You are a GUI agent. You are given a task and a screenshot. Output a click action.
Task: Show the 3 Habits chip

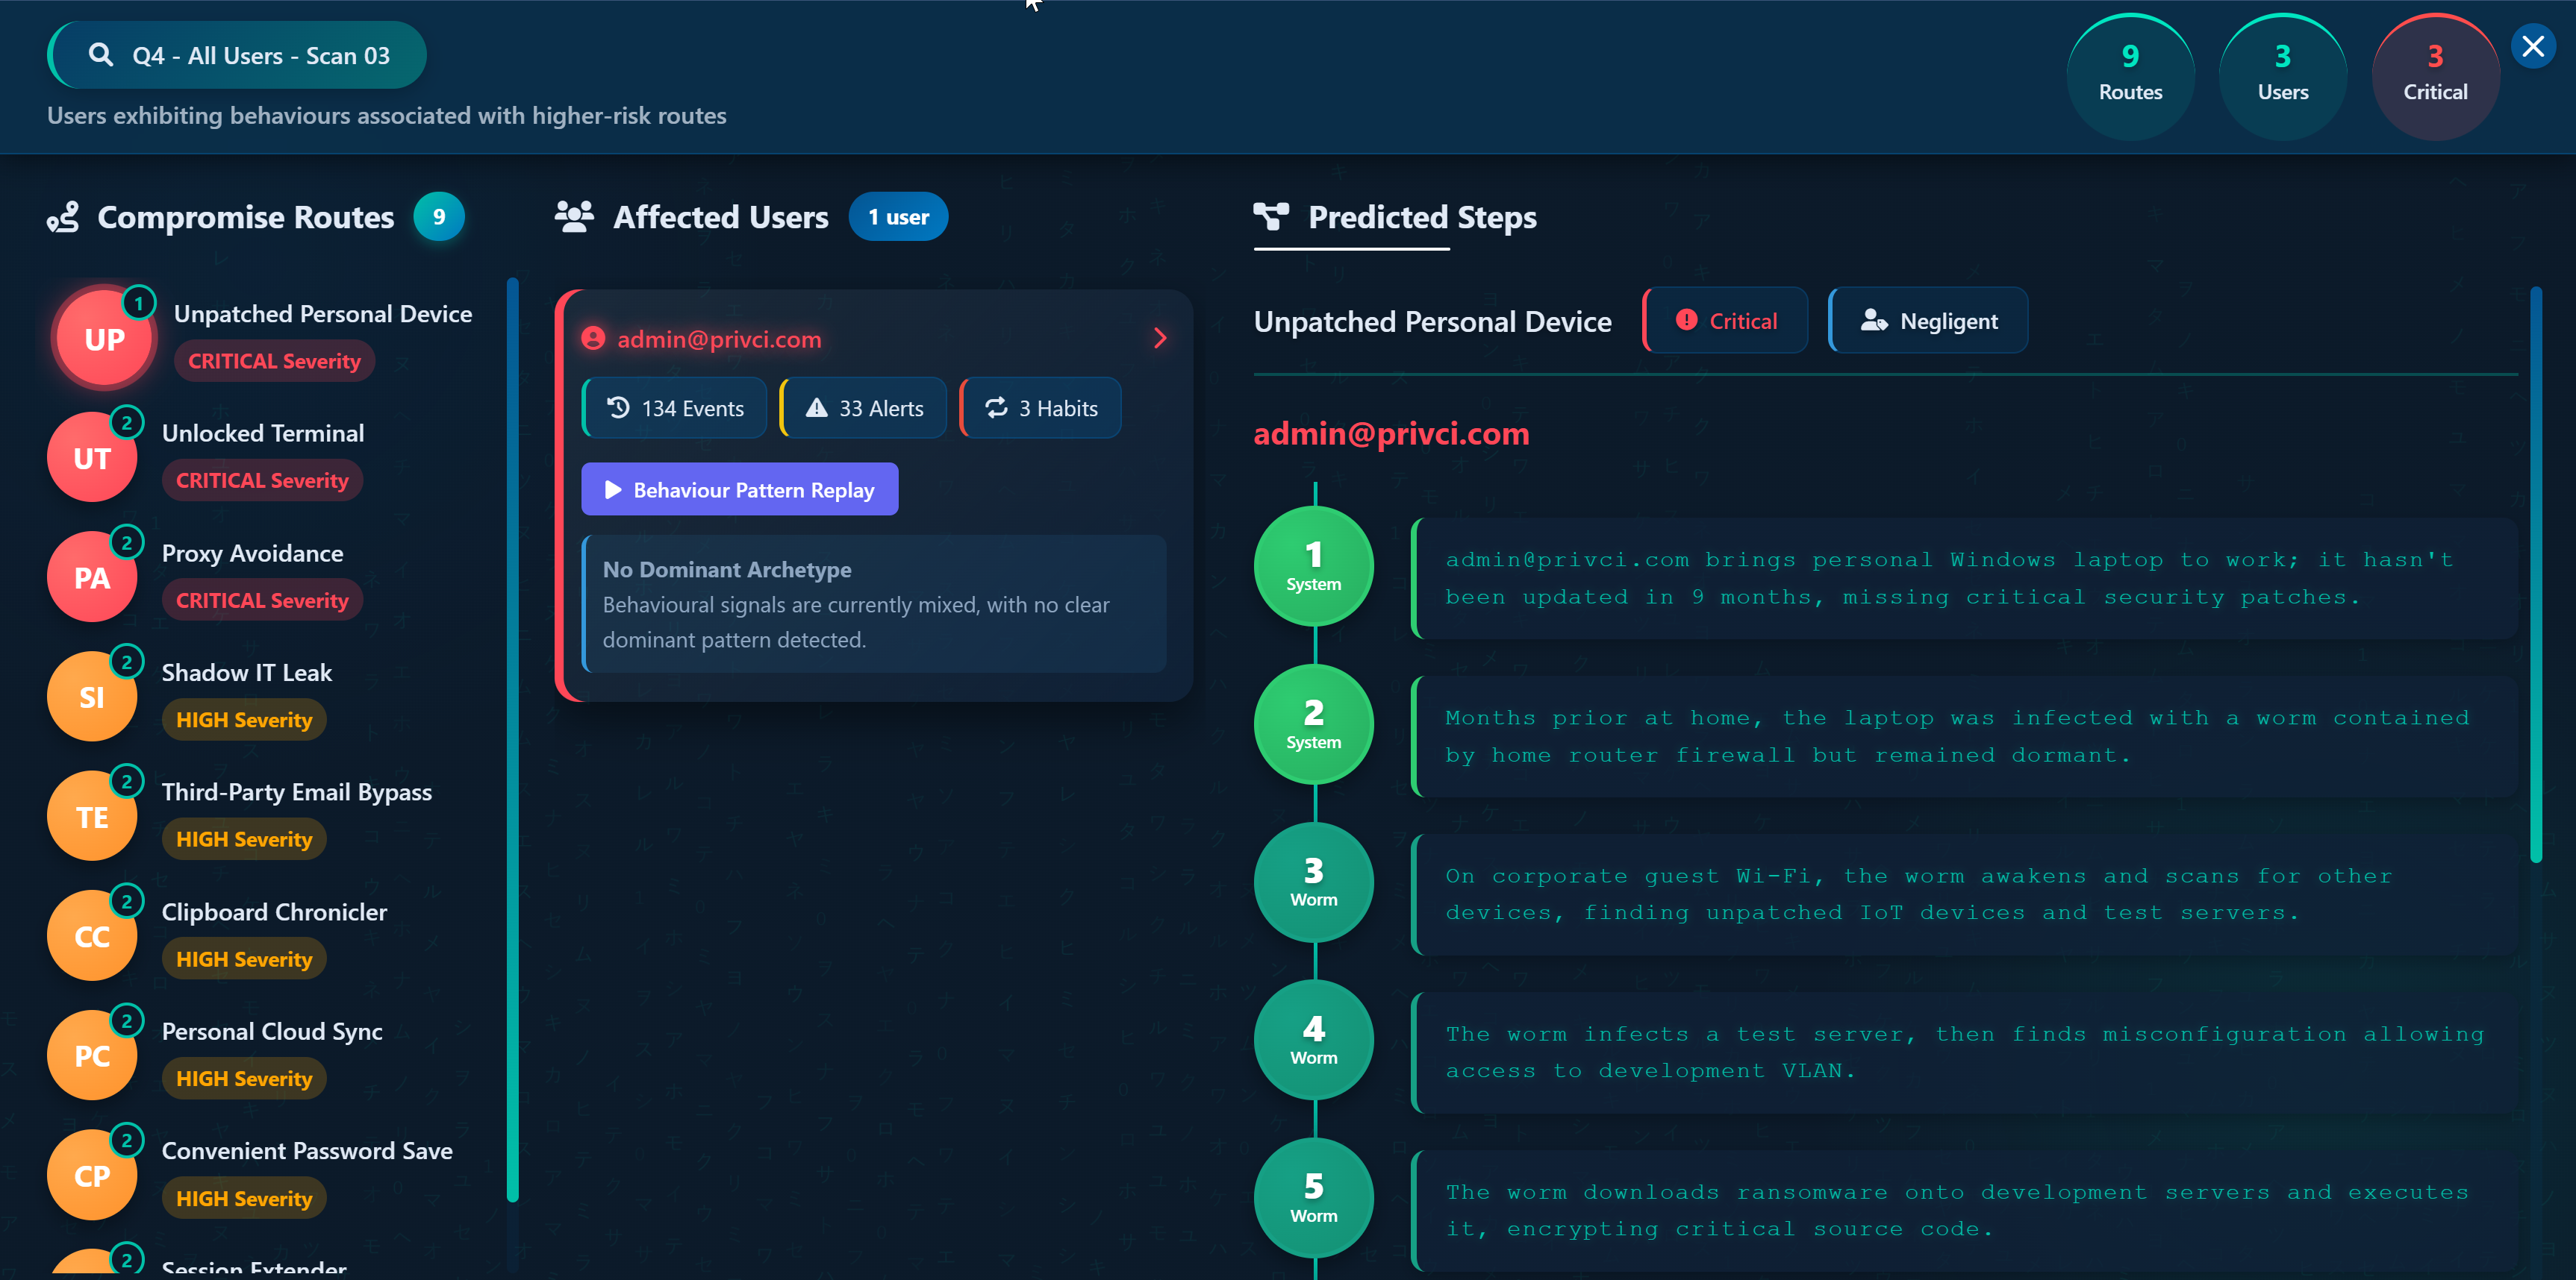pos(1041,408)
